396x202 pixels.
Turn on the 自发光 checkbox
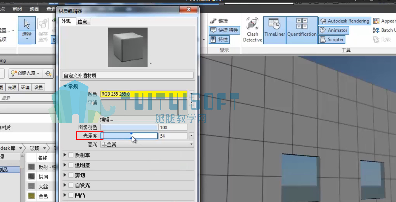coord(71,185)
